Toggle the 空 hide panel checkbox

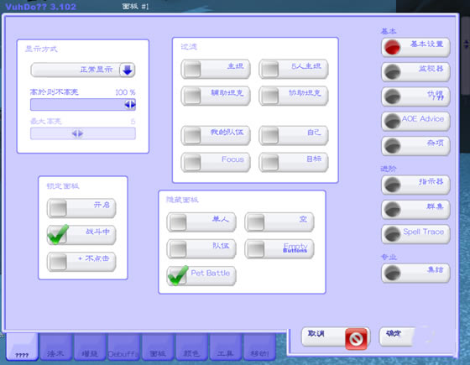[256, 222]
